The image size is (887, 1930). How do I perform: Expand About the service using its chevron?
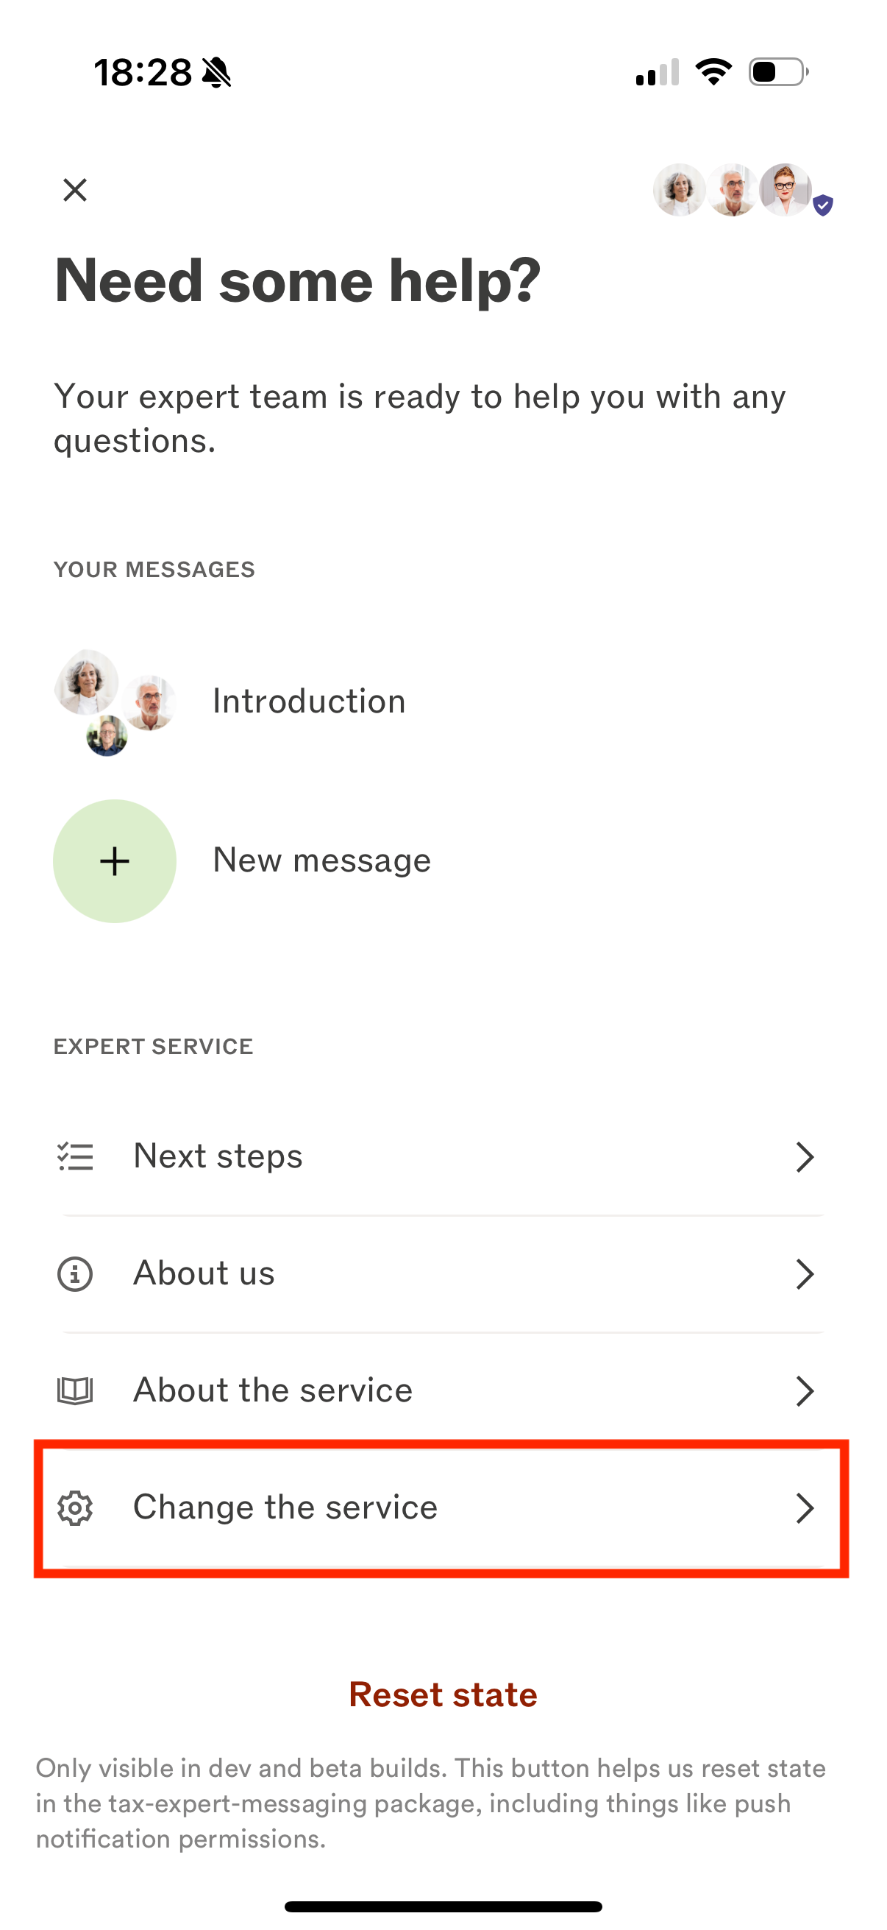click(x=805, y=1390)
